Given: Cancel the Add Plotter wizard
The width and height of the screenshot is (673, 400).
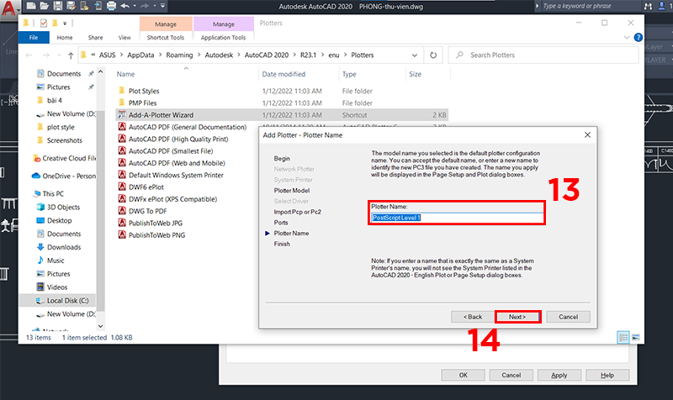Looking at the screenshot, I should click(x=569, y=317).
